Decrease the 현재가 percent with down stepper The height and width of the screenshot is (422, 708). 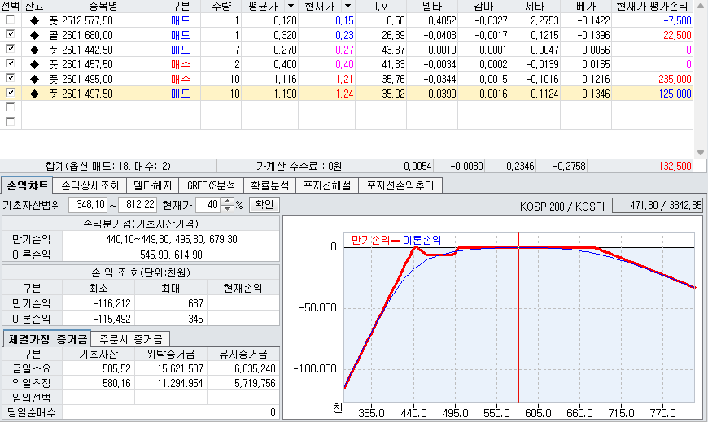click(x=228, y=208)
